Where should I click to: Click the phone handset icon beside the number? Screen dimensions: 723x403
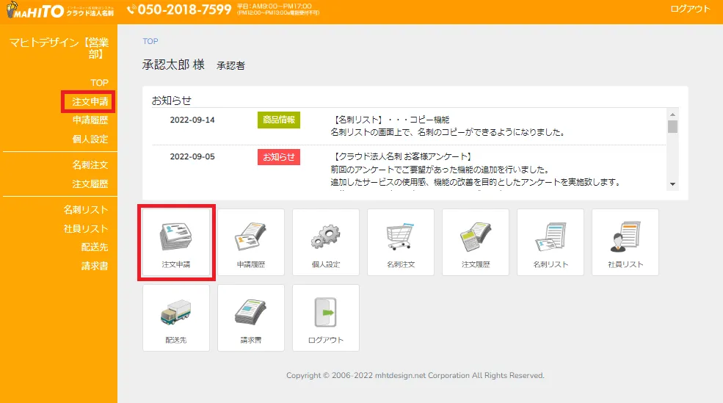pyautogui.click(x=131, y=10)
